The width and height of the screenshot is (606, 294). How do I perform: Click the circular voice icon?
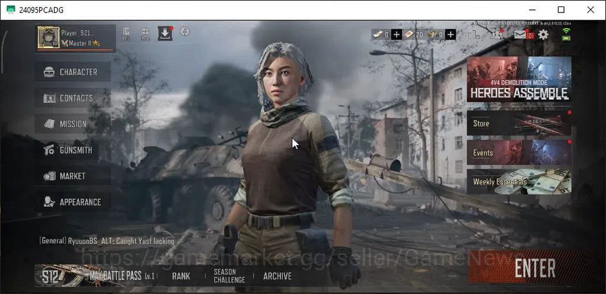(x=185, y=32)
